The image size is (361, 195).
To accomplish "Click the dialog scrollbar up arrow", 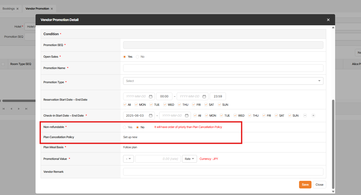I will coord(333,27).
